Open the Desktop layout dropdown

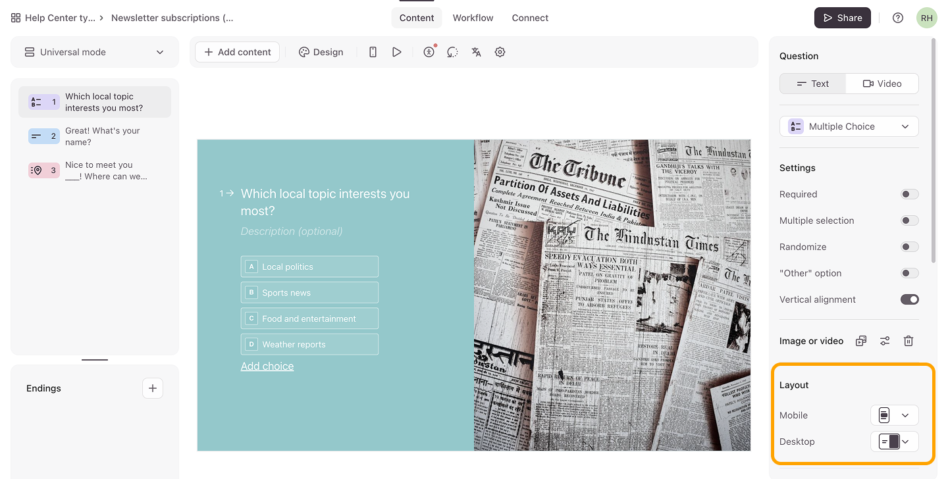point(895,441)
